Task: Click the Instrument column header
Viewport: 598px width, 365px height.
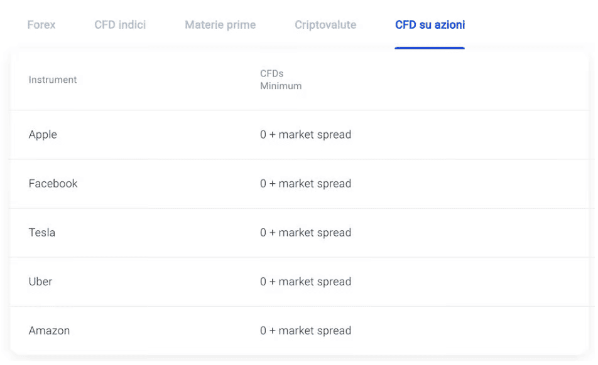Action: pos(53,80)
